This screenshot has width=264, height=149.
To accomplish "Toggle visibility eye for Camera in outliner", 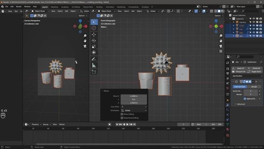I will point(254,22).
